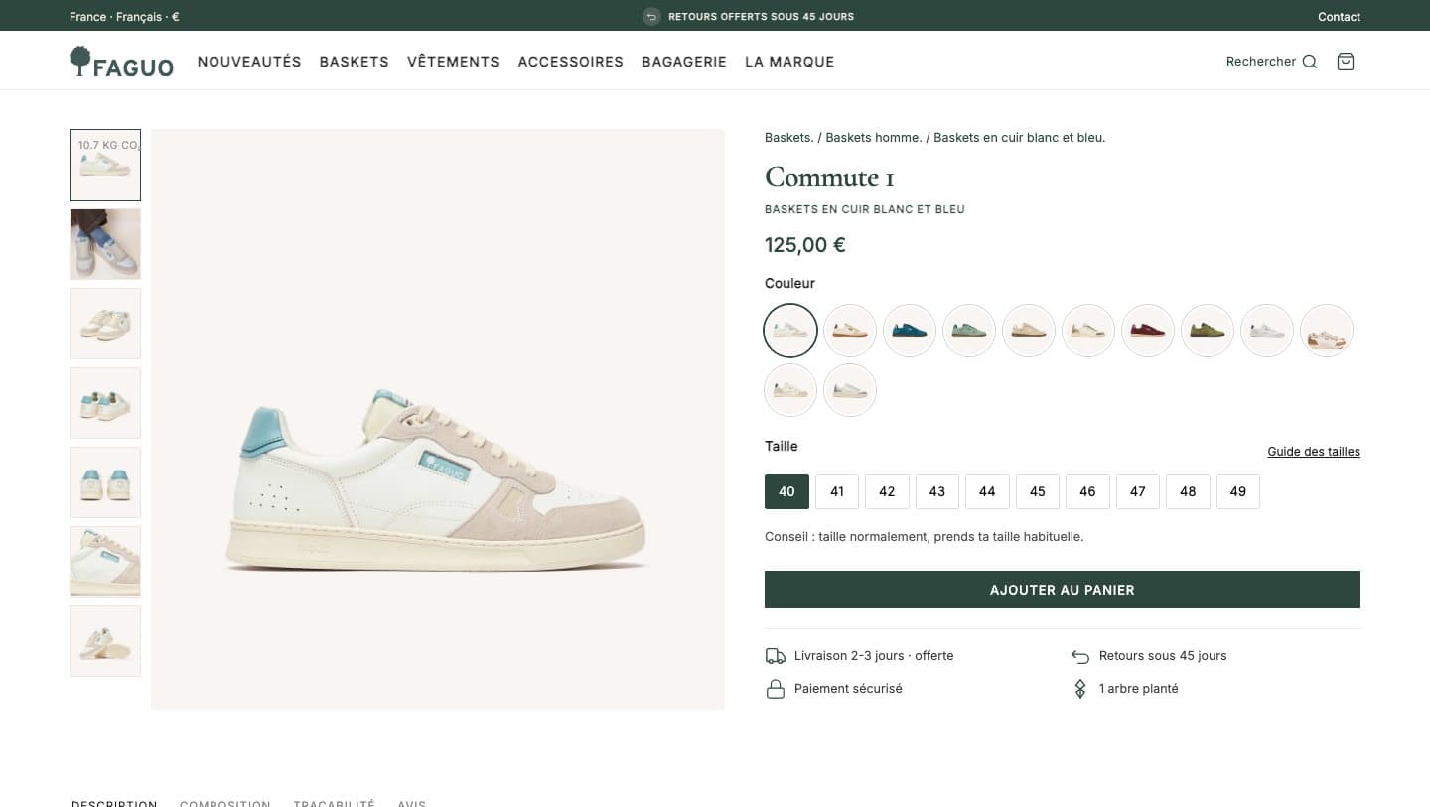Screen dimensions: 1430x807
Task: Open the VÊTEMENTS menu
Action: (453, 62)
